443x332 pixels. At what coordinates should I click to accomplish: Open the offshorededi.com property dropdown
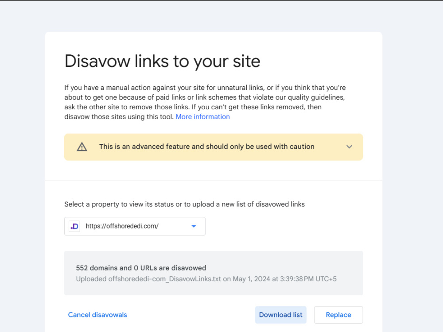135,226
